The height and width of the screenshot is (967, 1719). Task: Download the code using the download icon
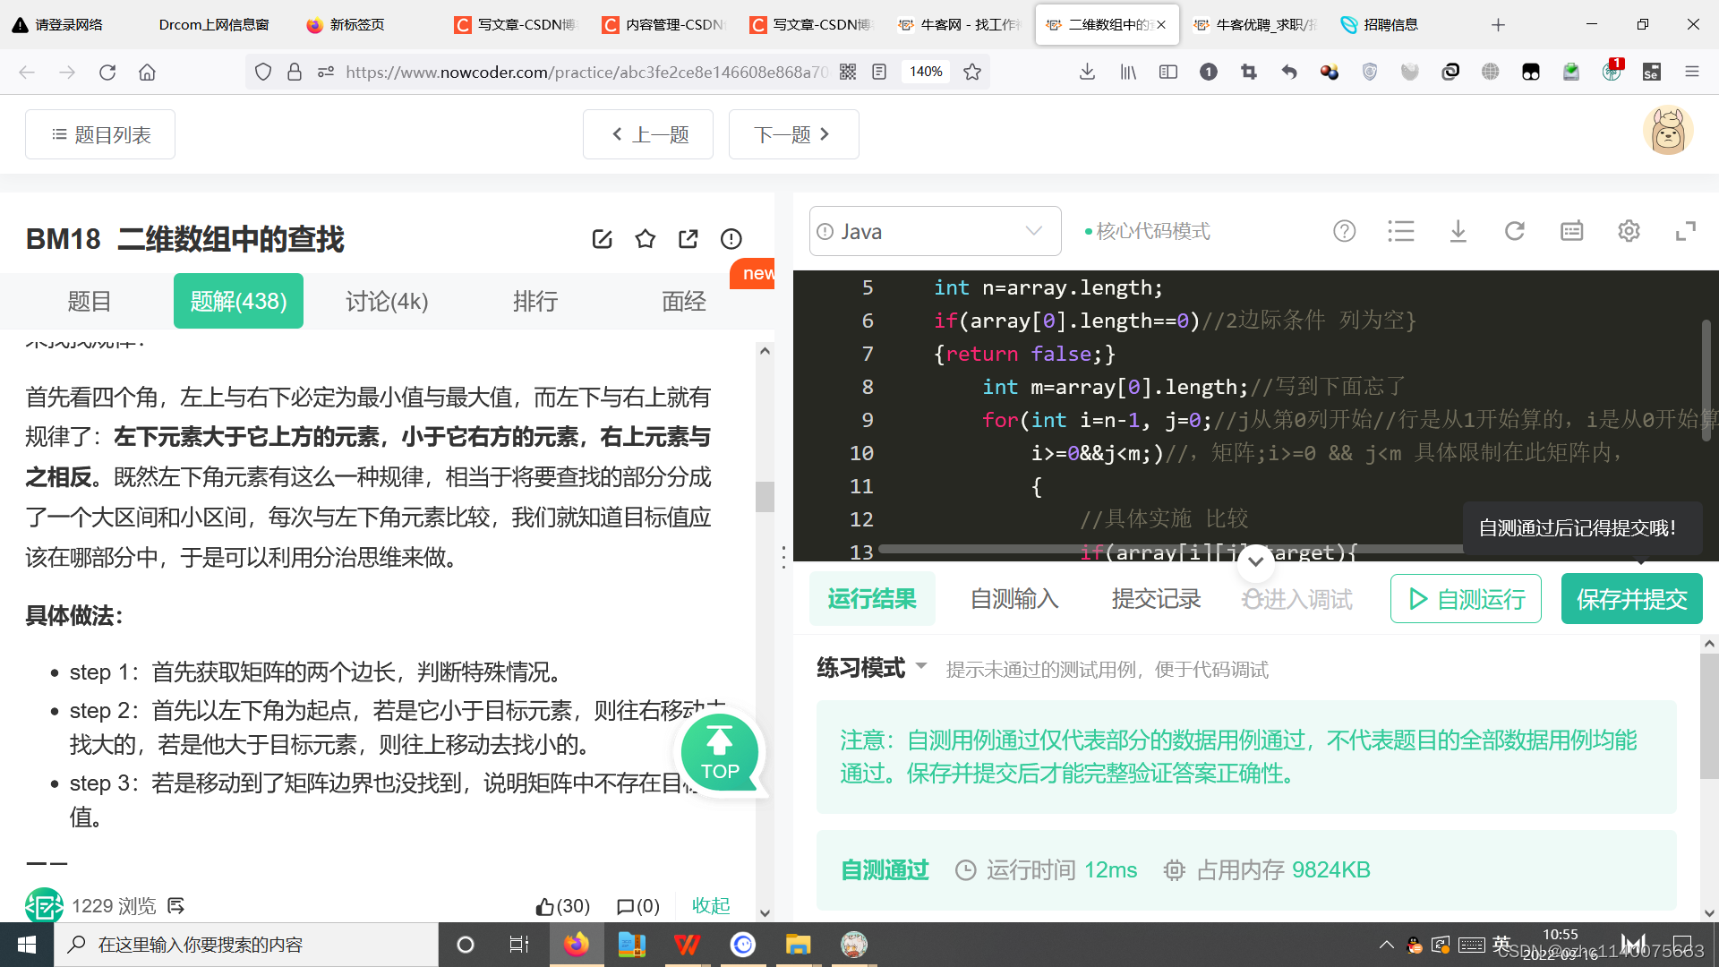pos(1458,230)
